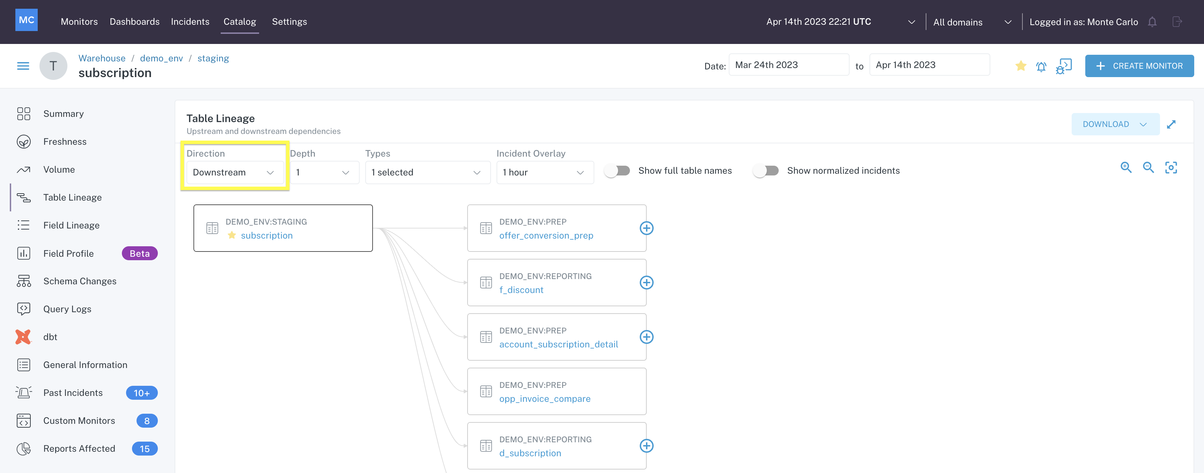Toggle Show full table names switch
Viewport: 1204px width, 473px height.
(617, 170)
